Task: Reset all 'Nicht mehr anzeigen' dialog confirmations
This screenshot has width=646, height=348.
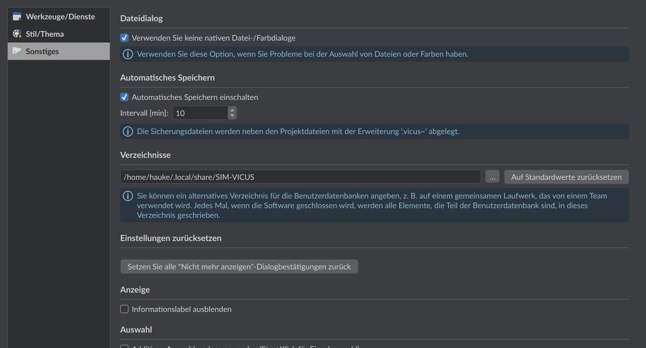Action: point(239,267)
